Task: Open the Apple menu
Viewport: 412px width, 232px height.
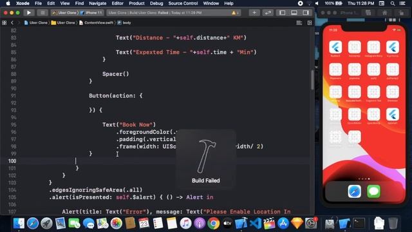Action: pos(8,3)
